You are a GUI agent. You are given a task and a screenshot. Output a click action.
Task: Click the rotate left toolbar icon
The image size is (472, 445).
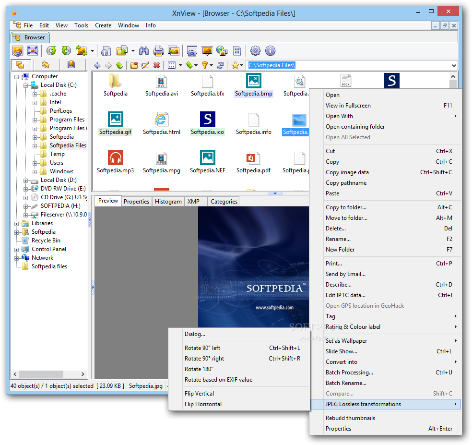click(51, 50)
